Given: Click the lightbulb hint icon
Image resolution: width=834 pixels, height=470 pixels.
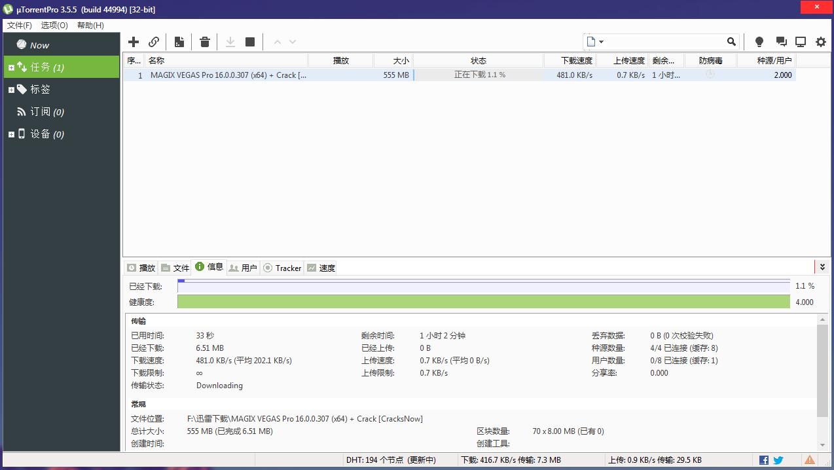Looking at the screenshot, I should (x=759, y=41).
